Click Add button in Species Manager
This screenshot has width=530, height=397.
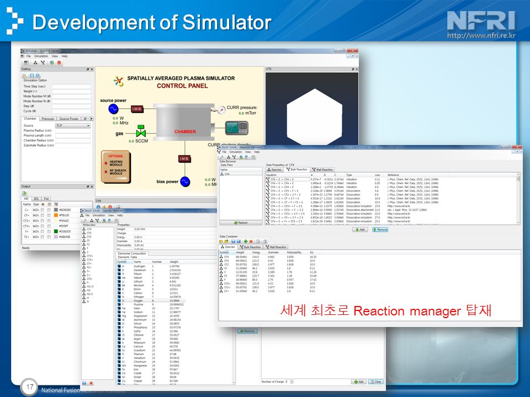coord(359,382)
